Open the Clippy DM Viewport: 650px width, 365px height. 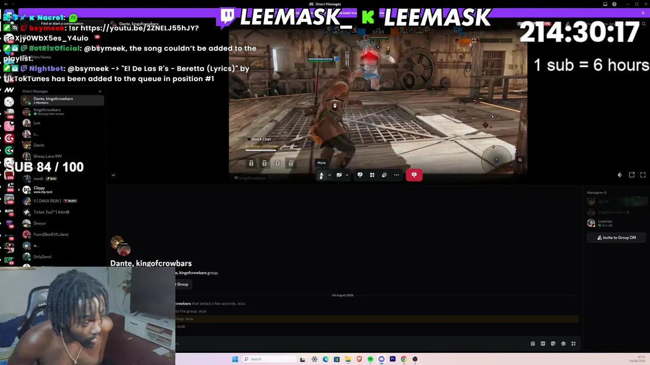pyautogui.click(x=62, y=190)
